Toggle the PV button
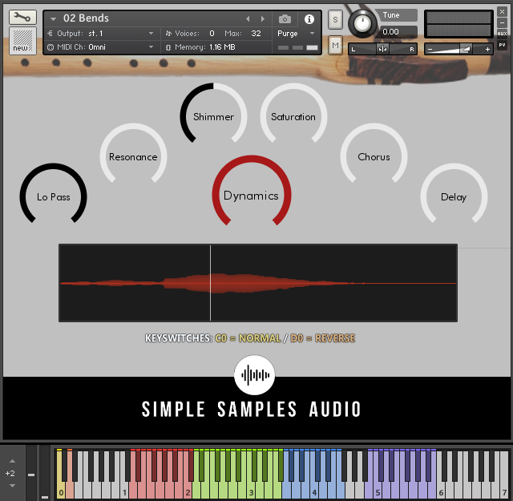 502,45
